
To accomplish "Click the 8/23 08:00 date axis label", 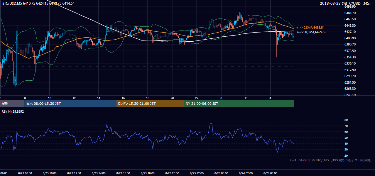I will click(25, 173).
